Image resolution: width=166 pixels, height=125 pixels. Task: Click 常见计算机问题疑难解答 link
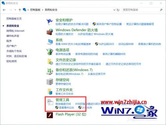140,24
